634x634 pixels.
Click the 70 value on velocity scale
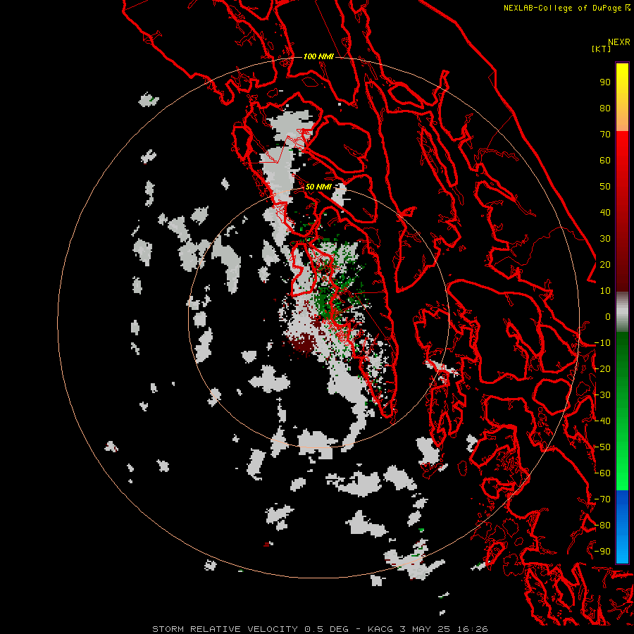[605, 135]
